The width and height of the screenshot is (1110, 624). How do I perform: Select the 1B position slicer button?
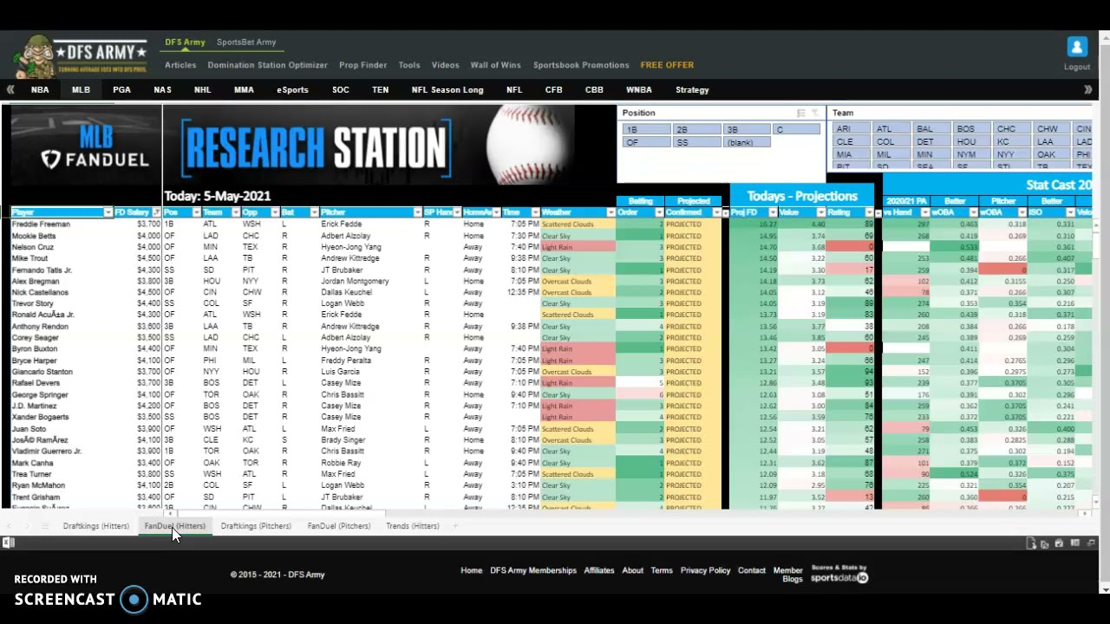(645, 129)
